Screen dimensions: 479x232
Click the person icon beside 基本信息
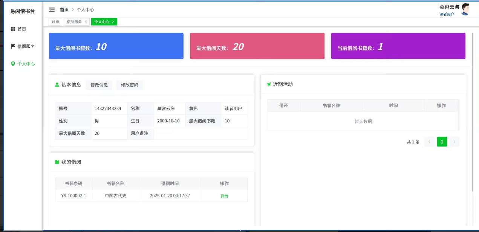pos(57,85)
